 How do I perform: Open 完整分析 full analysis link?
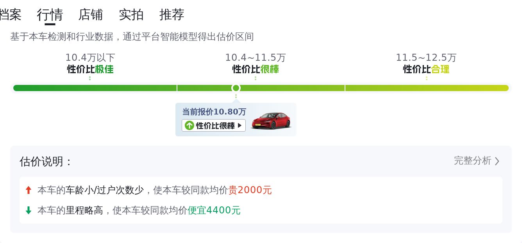(x=472, y=161)
